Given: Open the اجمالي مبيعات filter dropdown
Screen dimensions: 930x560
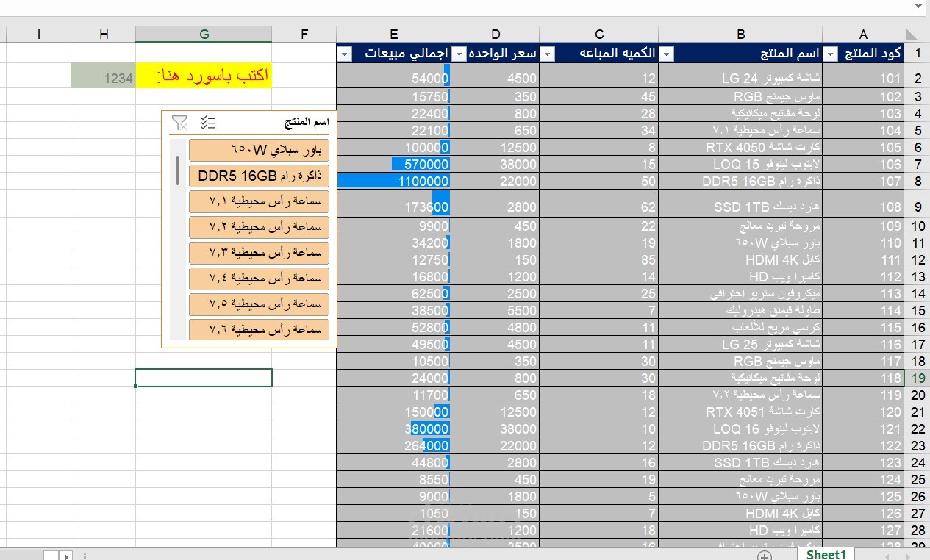Looking at the screenshot, I should [x=345, y=54].
